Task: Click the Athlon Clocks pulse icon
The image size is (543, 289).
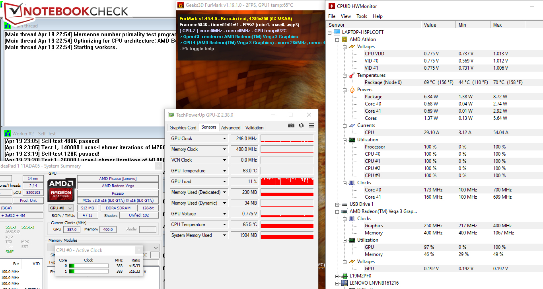Action: coord(352,183)
